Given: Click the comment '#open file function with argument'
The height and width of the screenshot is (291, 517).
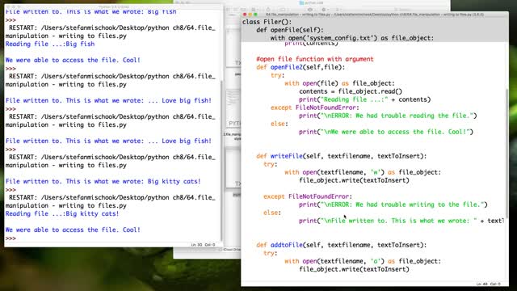Looking at the screenshot, I should pyautogui.click(x=315, y=59).
